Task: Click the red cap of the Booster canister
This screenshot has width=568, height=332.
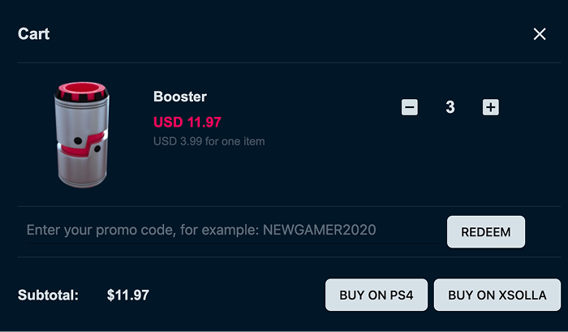Action: [79, 90]
